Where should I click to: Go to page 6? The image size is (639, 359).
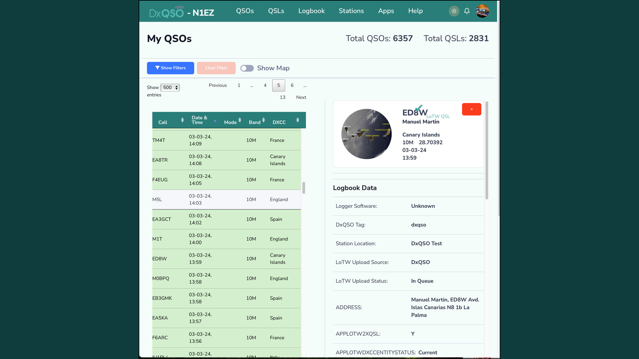[292, 85]
